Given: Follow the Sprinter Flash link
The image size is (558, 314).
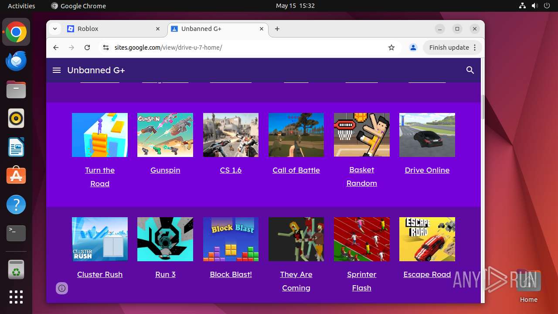Looking at the screenshot, I should (362, 281).
